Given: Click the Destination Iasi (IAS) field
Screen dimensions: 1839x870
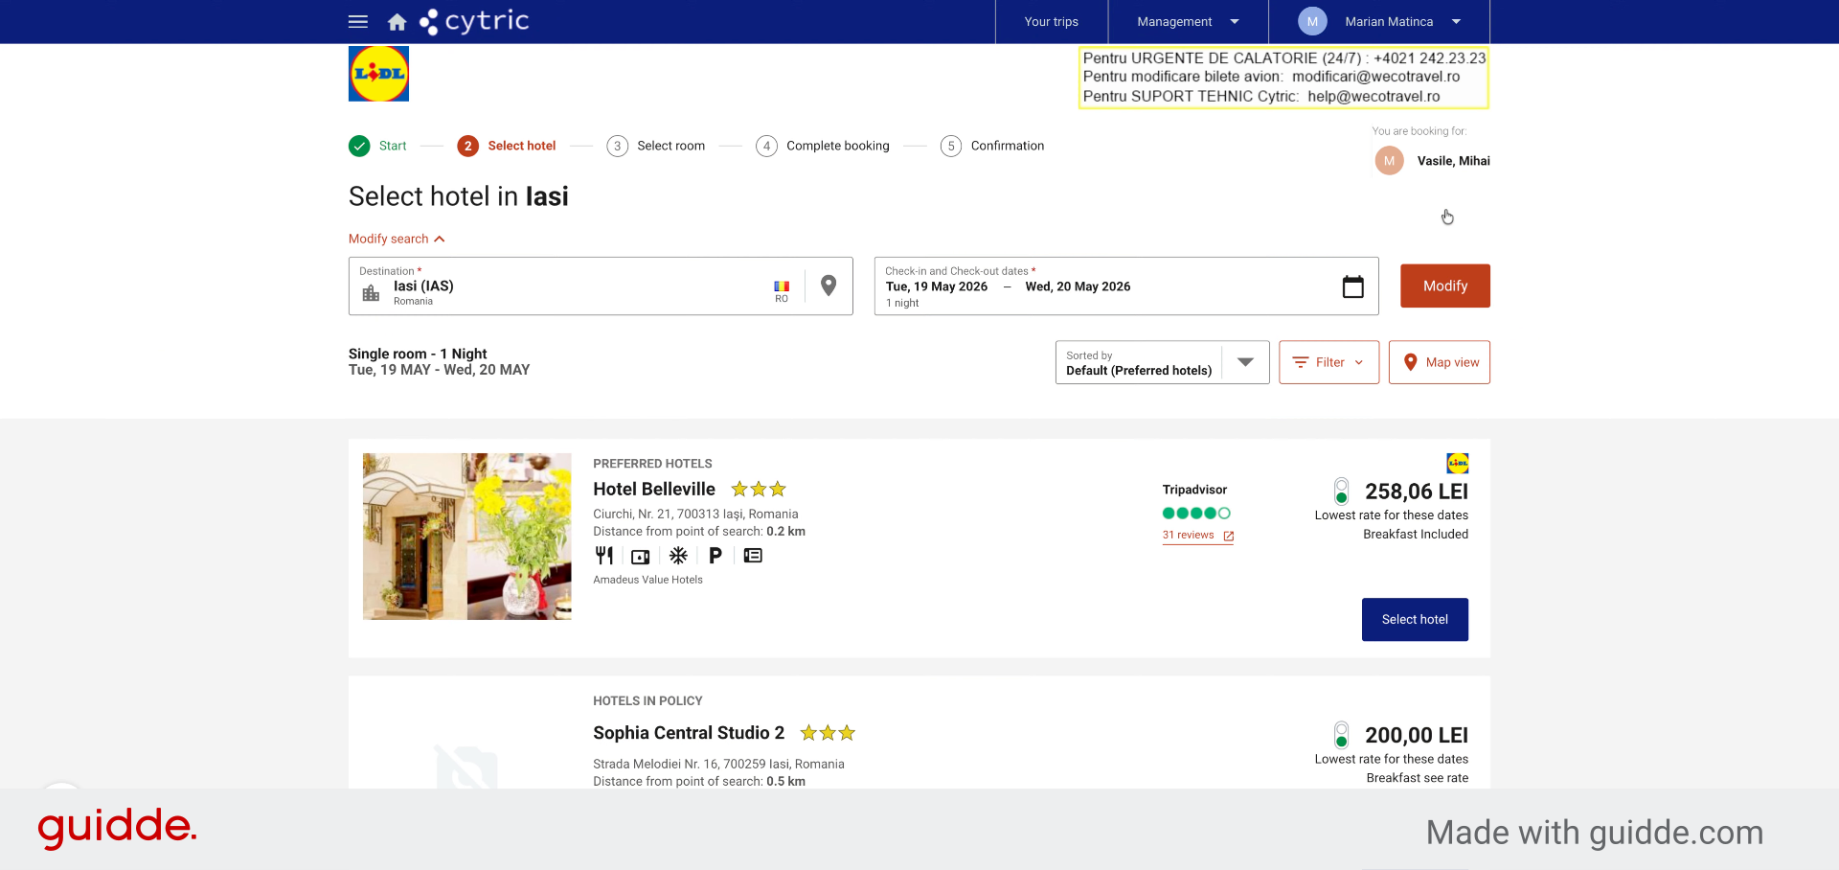Looking at the screenshot, I should (601, 286).
